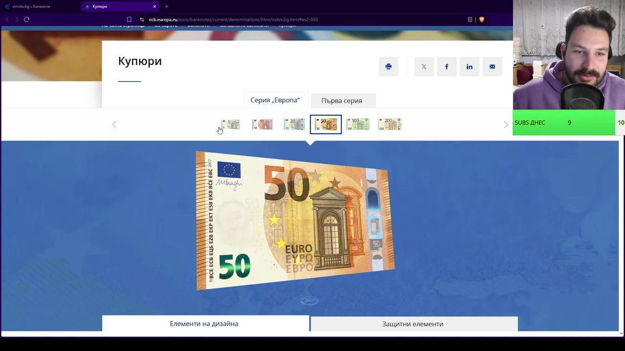Open site settings icon beside URL

[x=142, y=19]
